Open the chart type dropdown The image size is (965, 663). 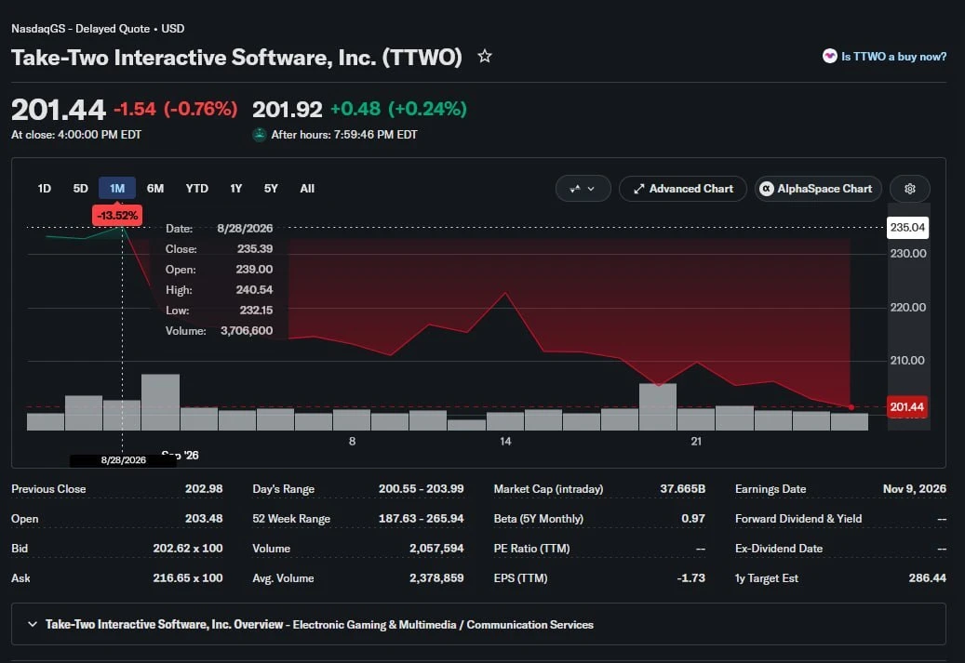coord(583,189)
